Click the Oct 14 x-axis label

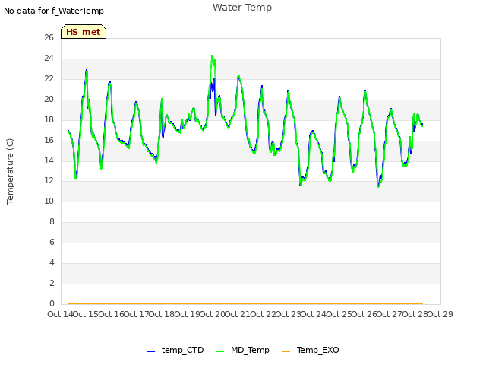[60, 314]
